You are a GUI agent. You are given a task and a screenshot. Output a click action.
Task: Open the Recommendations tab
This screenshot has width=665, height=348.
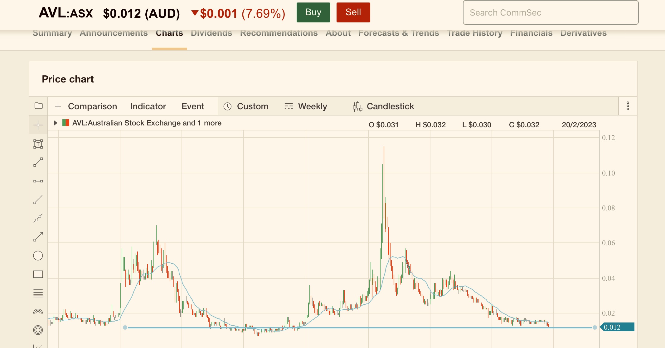[279, 33]
